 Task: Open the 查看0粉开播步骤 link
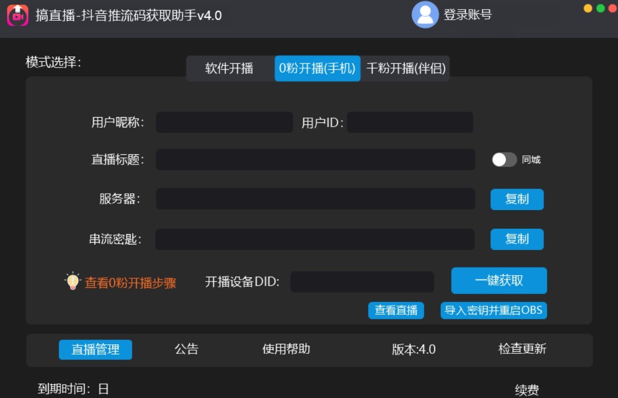(130, 283)
